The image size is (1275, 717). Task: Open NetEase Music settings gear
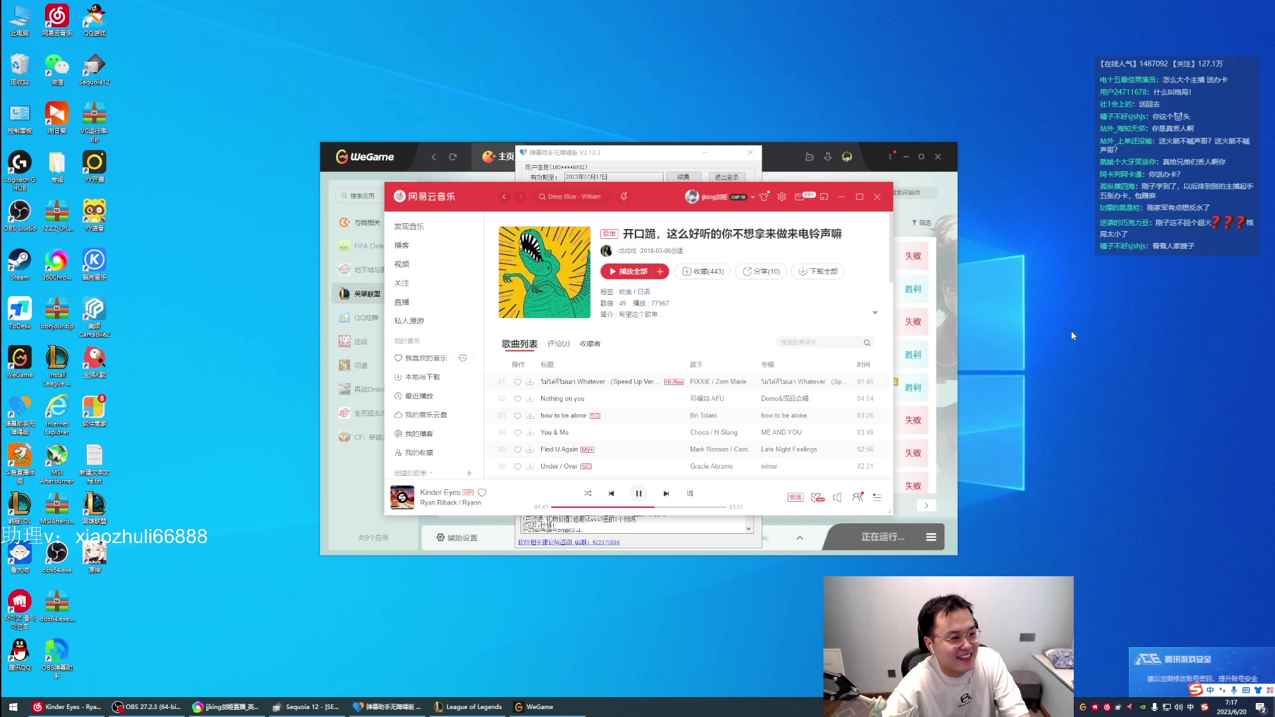[782, 197]
